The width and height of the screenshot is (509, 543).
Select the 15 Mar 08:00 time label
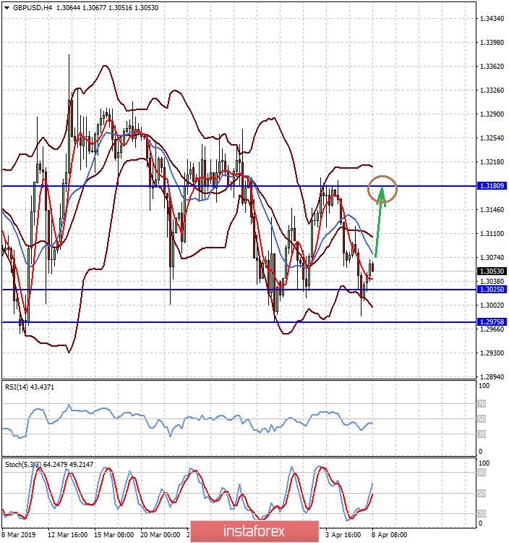[114, 535]
